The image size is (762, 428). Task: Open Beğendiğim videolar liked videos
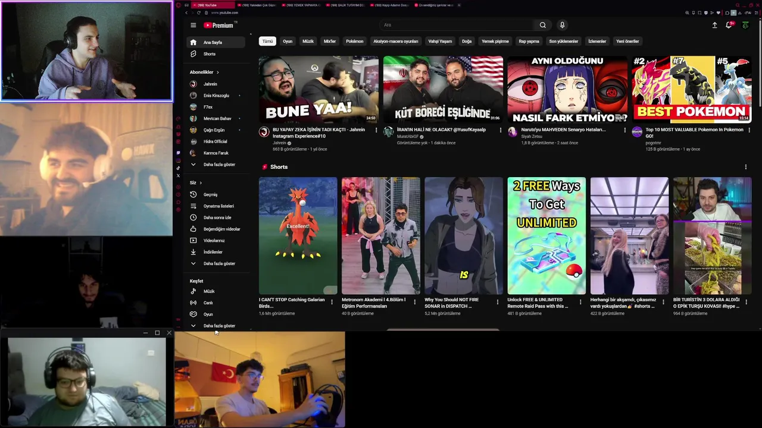tap(216, 229)
